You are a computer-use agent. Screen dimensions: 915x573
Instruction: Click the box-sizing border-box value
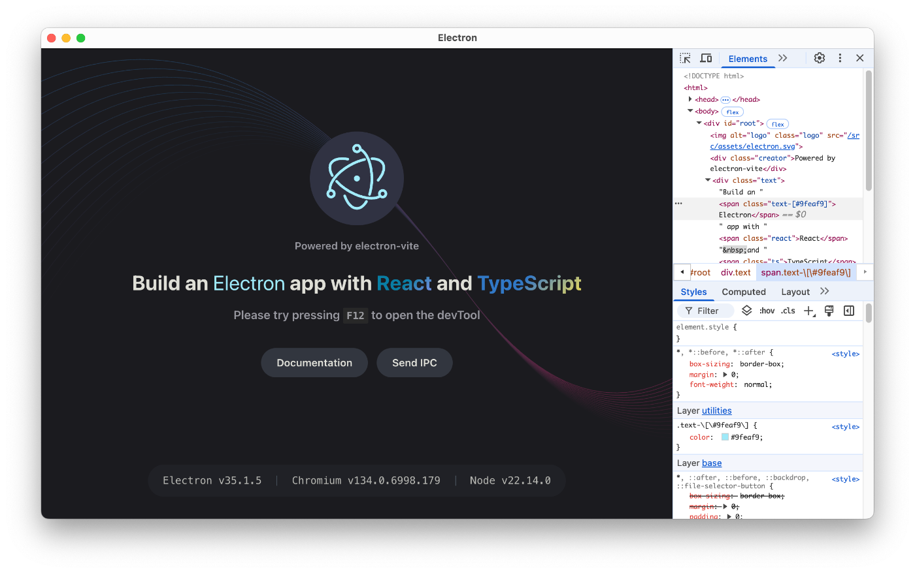pos(761,364)
